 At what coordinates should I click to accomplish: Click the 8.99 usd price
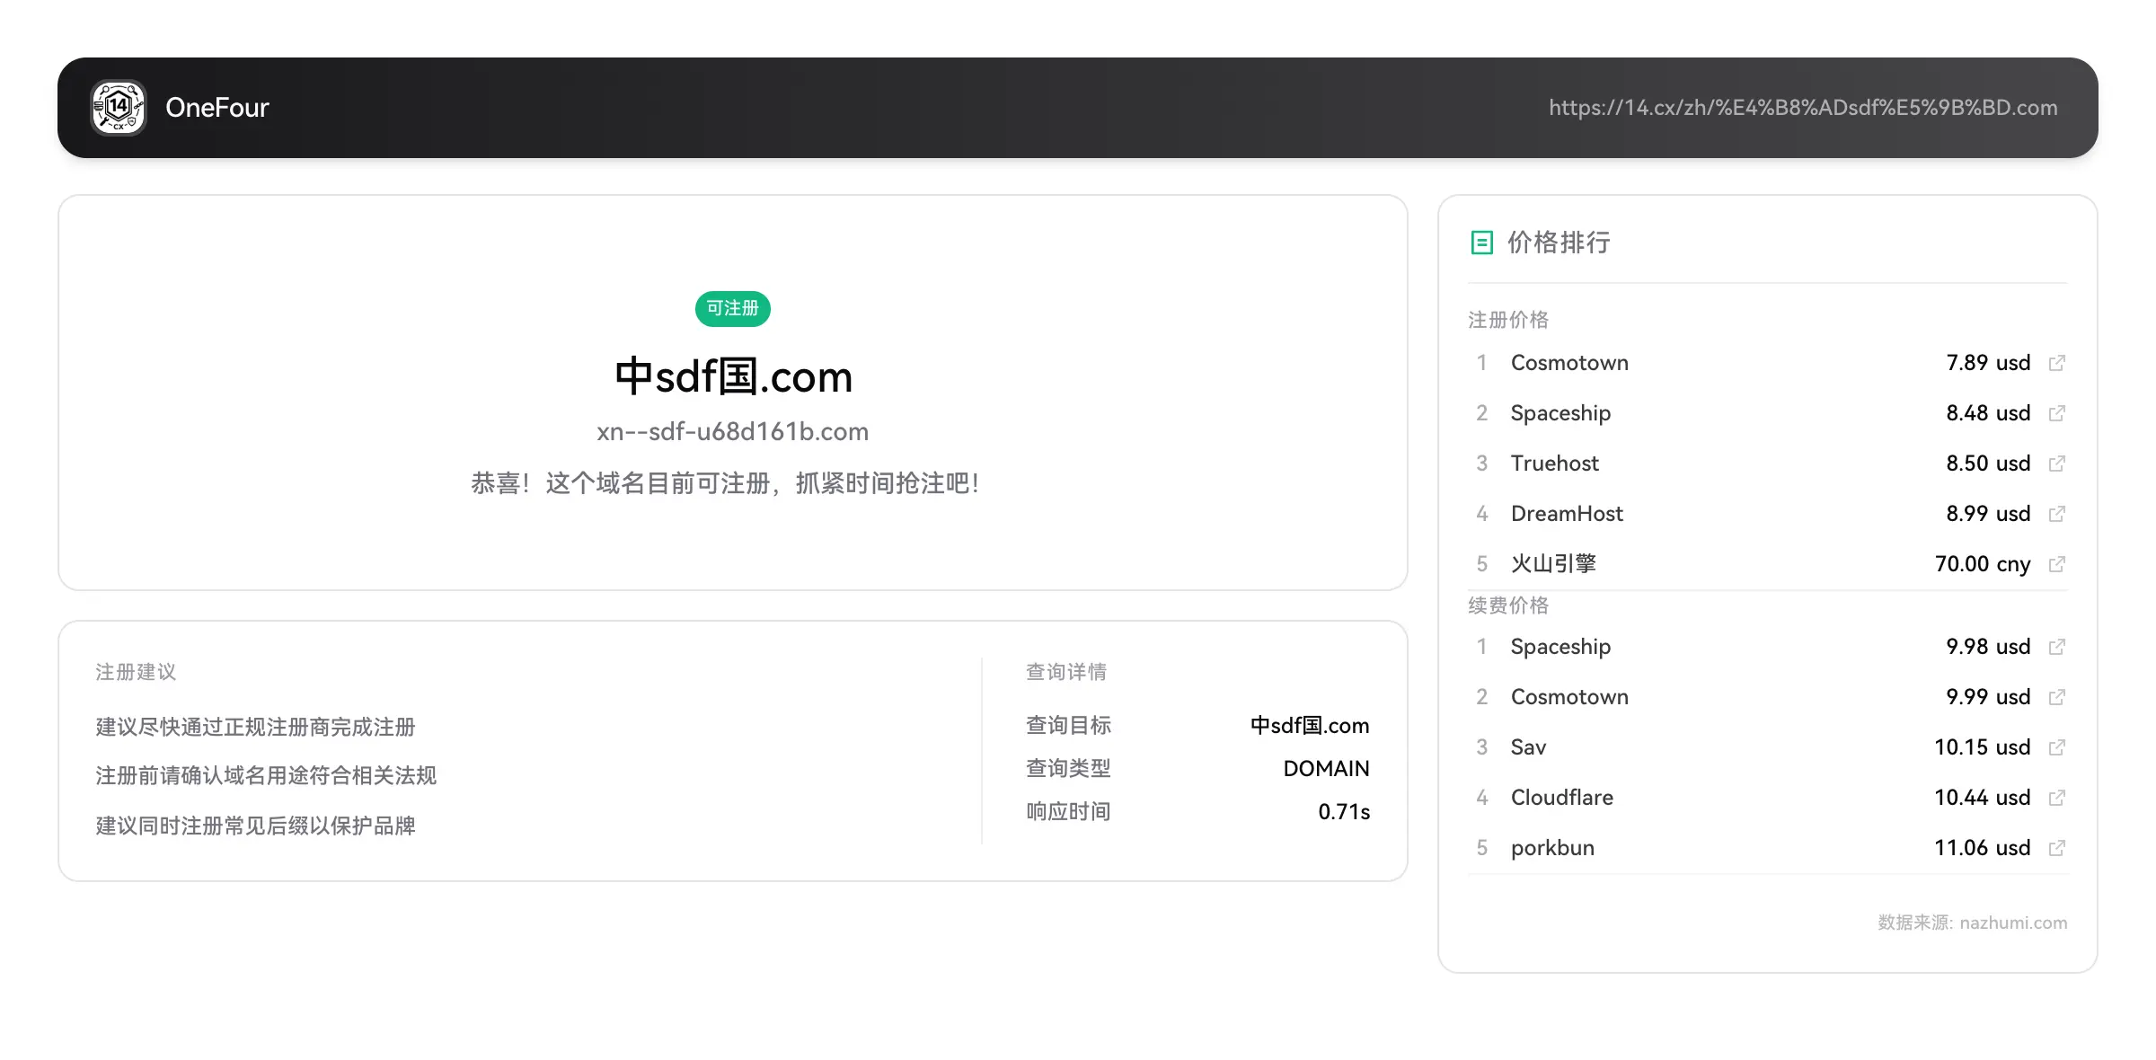click(x=1988, y=514)
